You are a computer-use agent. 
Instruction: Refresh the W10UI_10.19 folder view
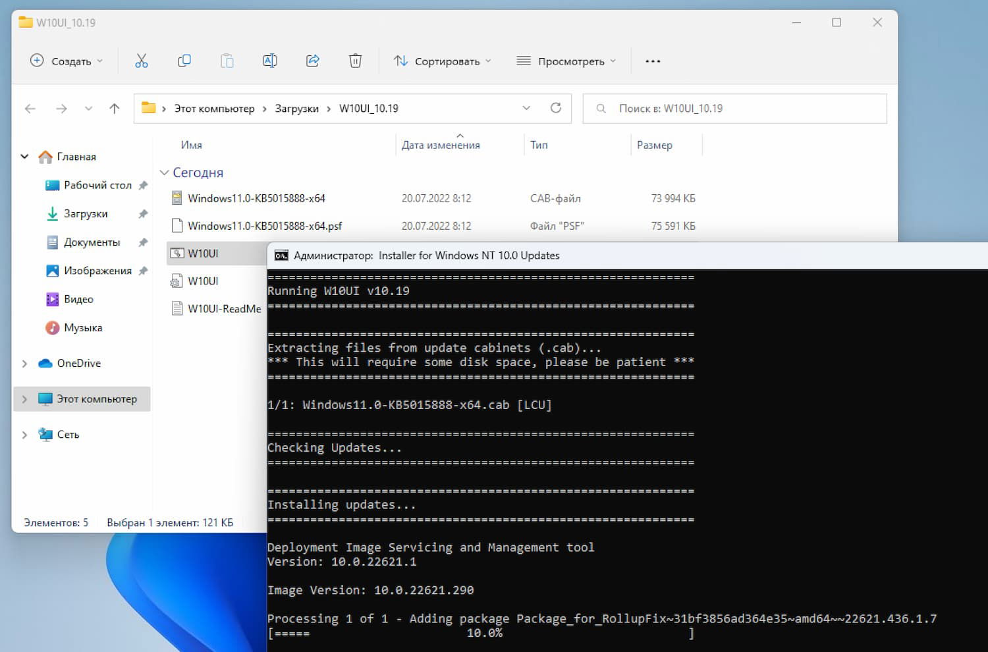[556, 108]
